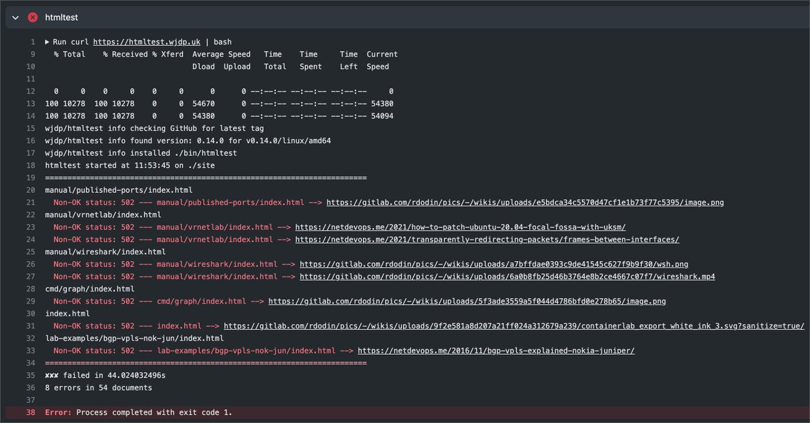Click the curl progress line ending 54094

219,116
